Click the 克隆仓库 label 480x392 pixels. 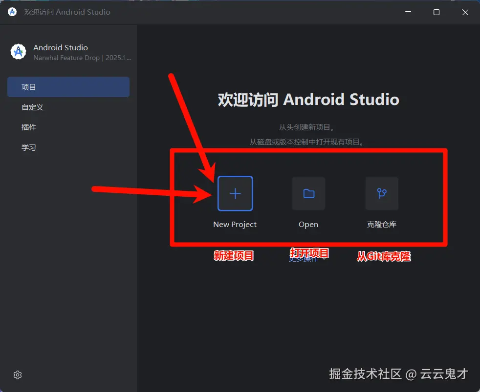[x=382, y=225]
